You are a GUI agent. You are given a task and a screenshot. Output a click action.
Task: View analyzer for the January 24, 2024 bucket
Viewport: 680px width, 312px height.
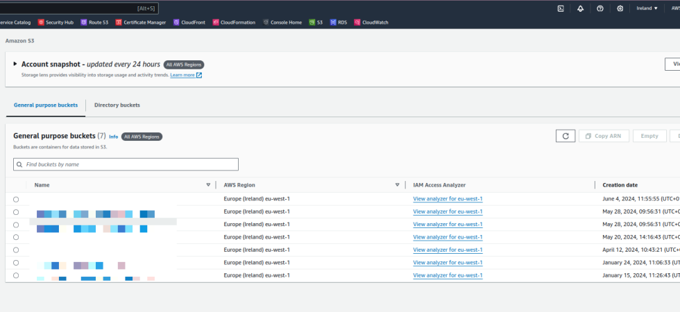(x=448, y=263)
